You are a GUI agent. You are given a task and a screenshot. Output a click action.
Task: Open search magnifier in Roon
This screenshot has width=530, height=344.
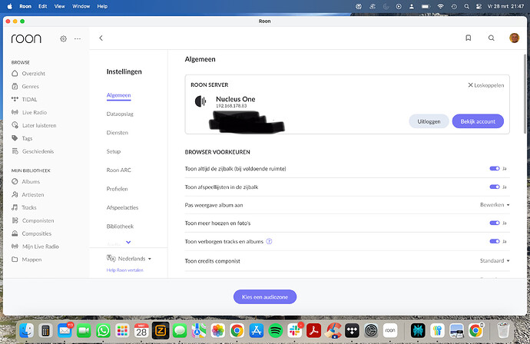tap(492, 38)
